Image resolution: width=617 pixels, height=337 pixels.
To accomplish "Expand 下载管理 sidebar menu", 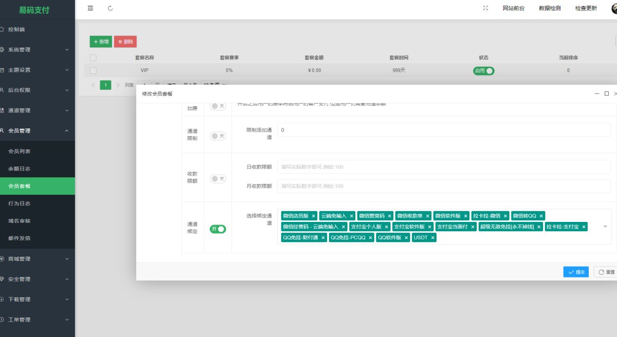I will point(37,299).
